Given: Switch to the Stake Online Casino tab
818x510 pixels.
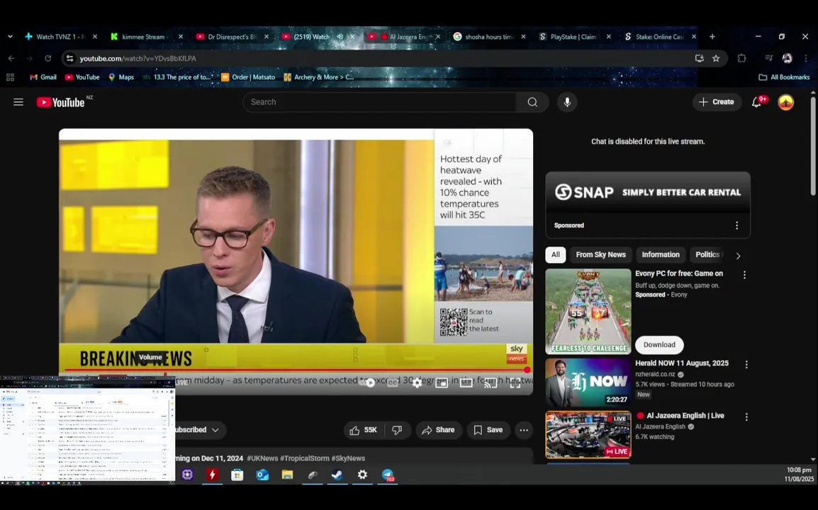Looking at the screenshot, I should coord(661,37).
